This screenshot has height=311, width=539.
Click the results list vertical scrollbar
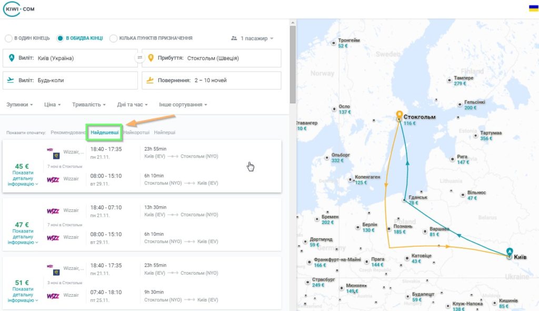(293, 65)
